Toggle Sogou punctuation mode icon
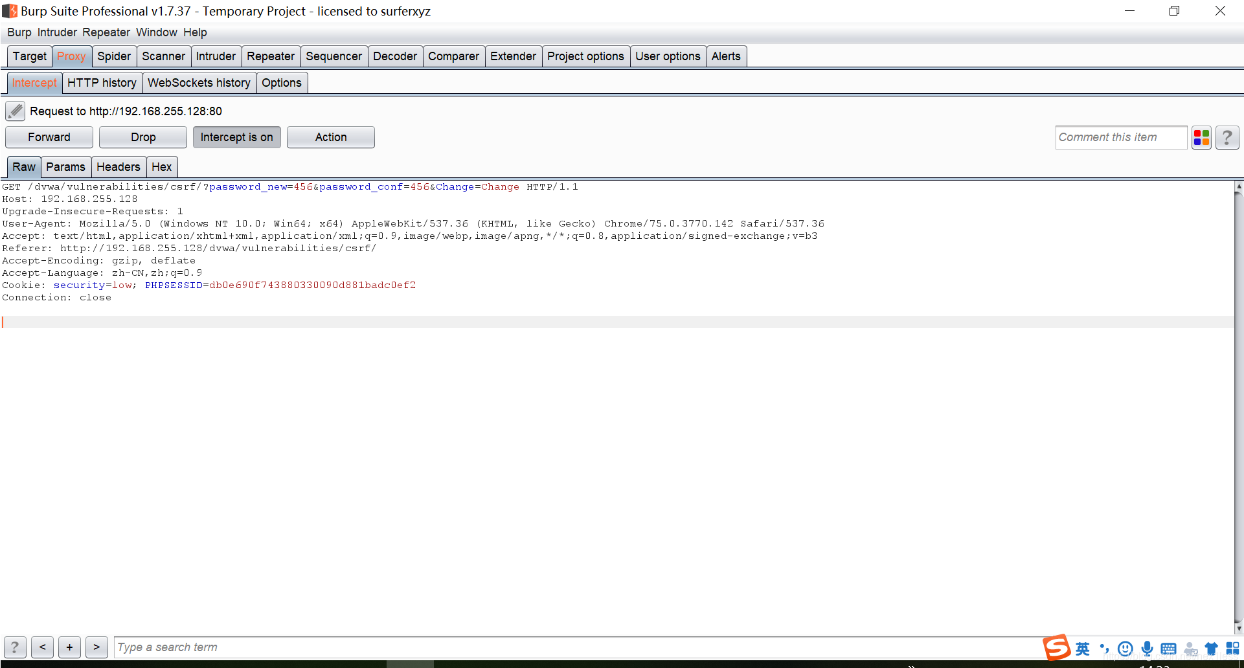 [1104, 649]
